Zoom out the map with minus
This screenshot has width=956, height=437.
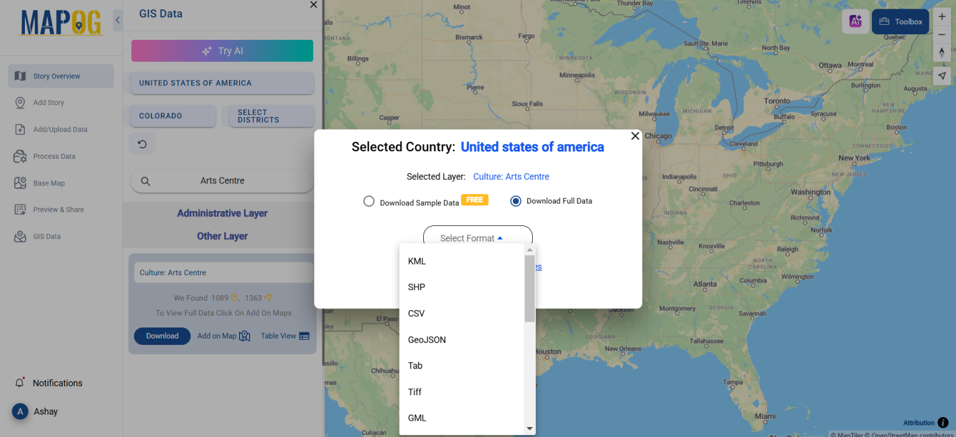tap(942, 35)
